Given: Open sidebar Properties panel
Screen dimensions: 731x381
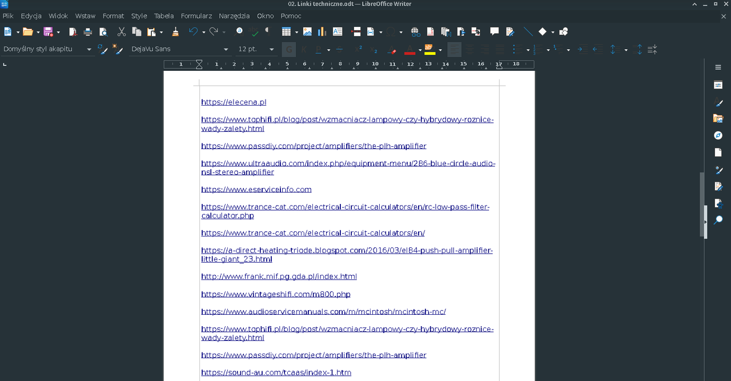Looking at the screenshot, I should [718, 85].
